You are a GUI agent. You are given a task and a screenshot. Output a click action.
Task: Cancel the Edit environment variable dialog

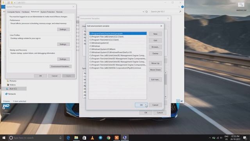[x=155, y=105]
